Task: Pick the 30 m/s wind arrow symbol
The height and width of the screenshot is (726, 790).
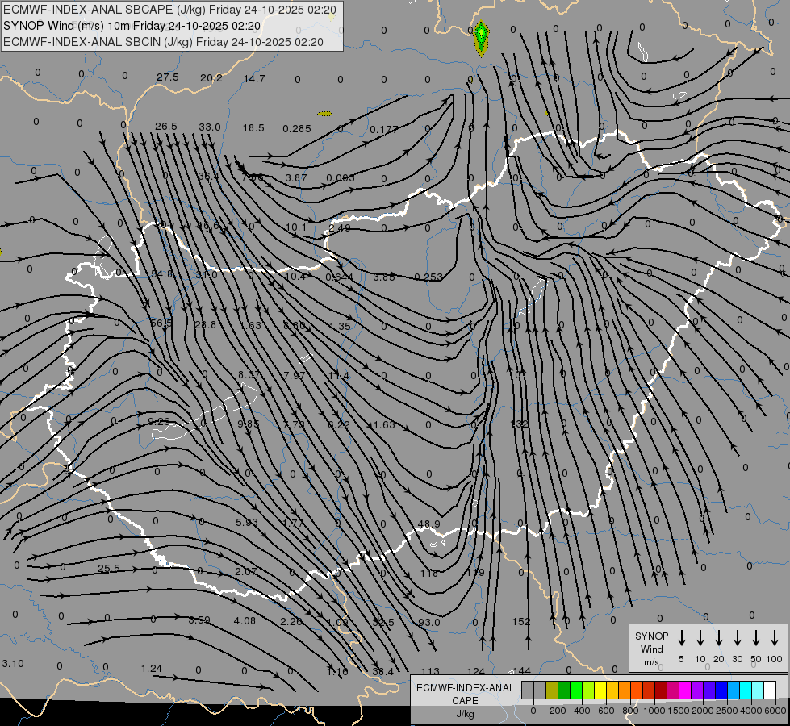Action: click(737, 638)
